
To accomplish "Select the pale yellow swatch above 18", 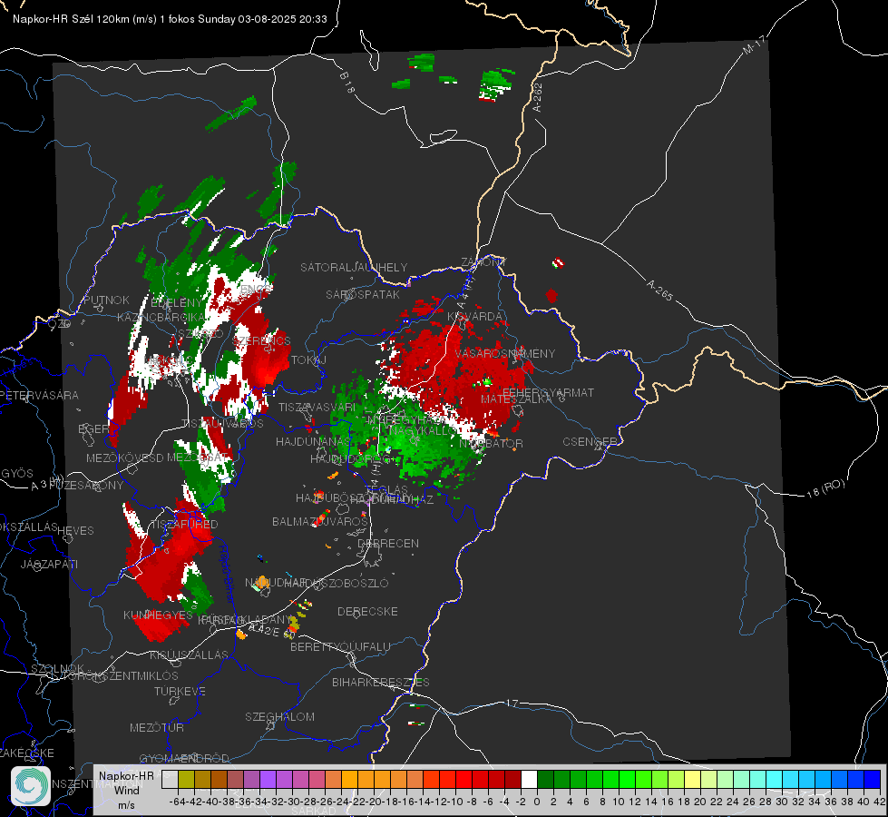I will coord(693,779).
